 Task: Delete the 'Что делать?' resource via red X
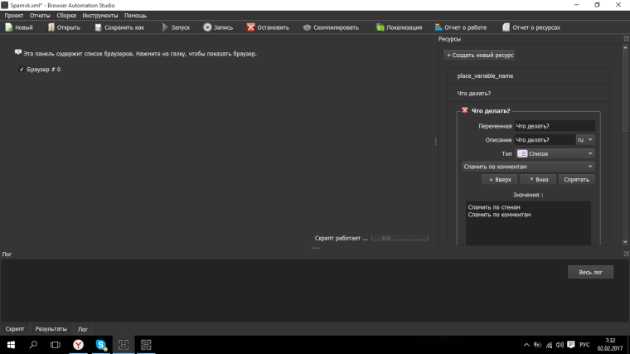(x=465, y=110)
